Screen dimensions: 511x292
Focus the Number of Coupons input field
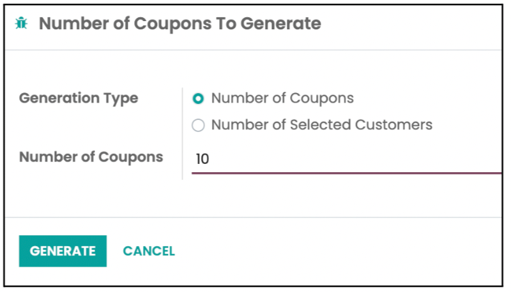(345, 159)
